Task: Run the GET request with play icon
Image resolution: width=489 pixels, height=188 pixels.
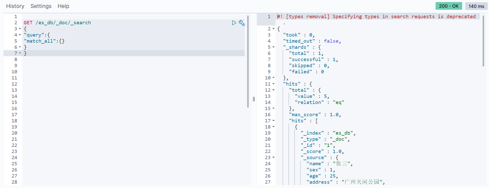Action: pyautogui.click(x=234, y=23)
